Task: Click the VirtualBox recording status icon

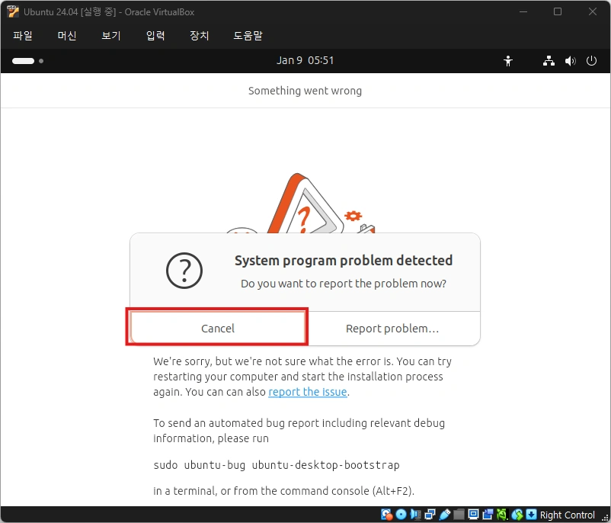Action: (x=488, y=515)
